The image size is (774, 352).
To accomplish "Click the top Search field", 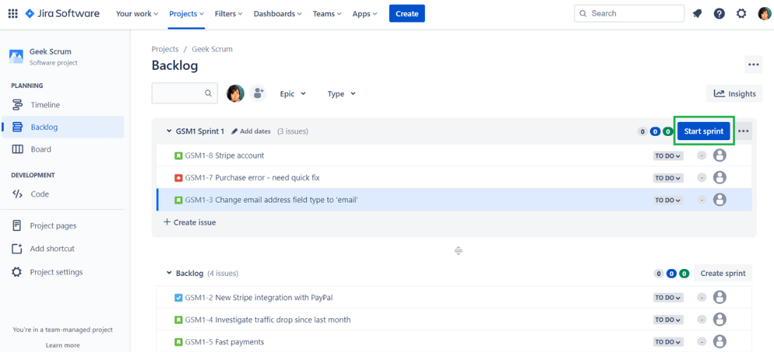I will click(629, 14).
